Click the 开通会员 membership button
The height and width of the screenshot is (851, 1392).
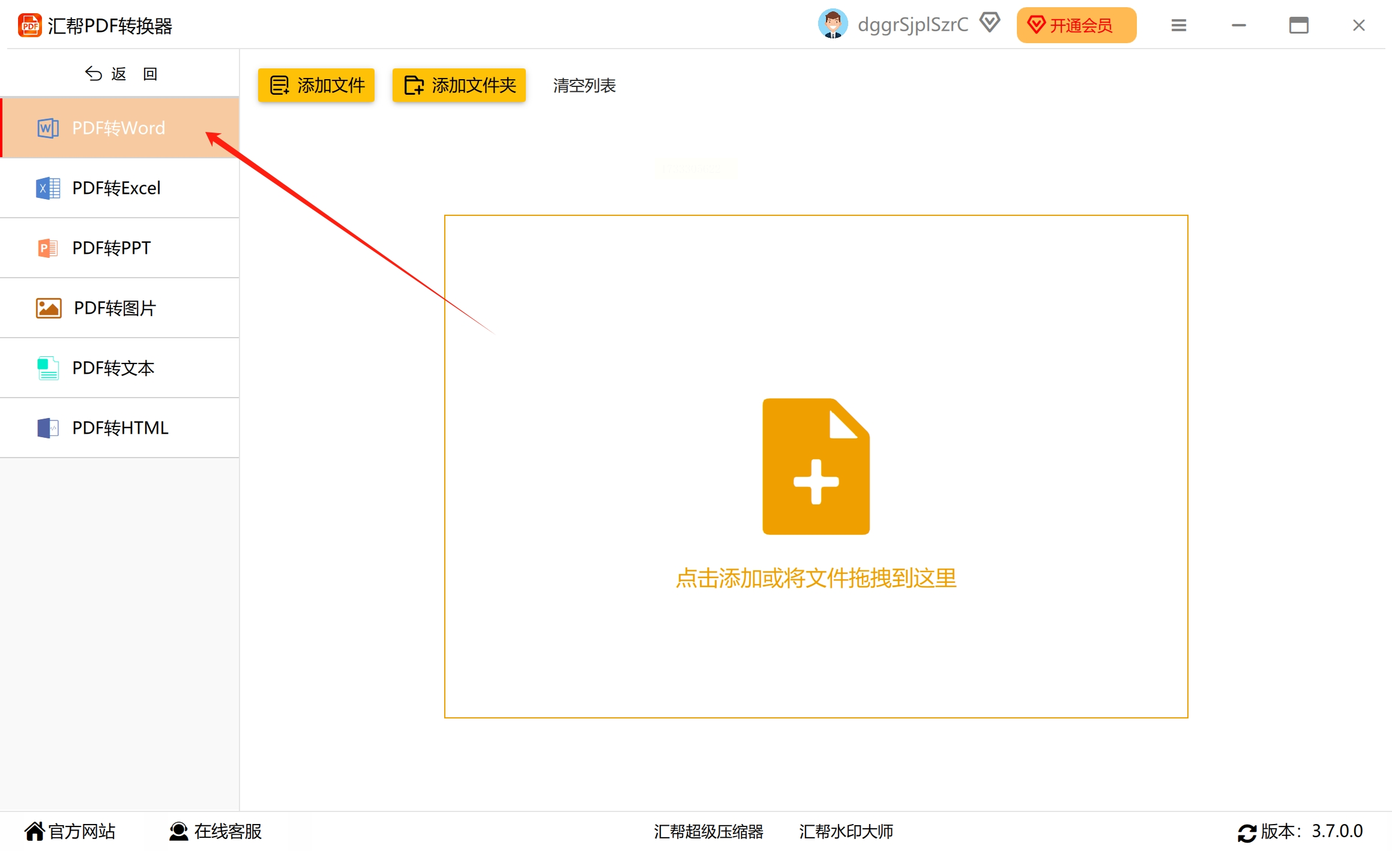(x=1076, y=25)
